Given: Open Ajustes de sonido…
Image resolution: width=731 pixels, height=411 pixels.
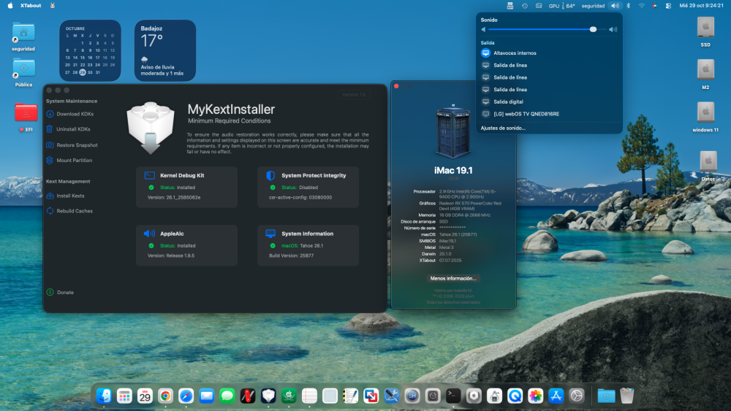Looking at the screenshot, I should tap(503, 128).
